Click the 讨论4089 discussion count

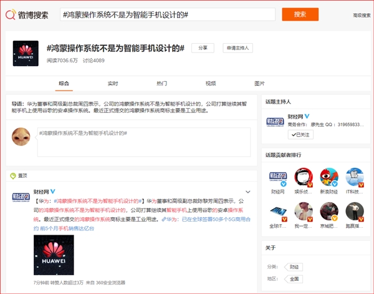93,61
